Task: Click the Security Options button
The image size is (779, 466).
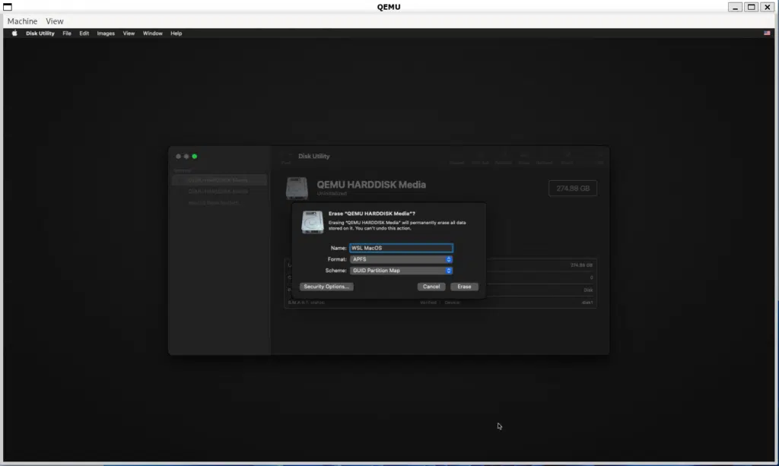Action: 326,287
